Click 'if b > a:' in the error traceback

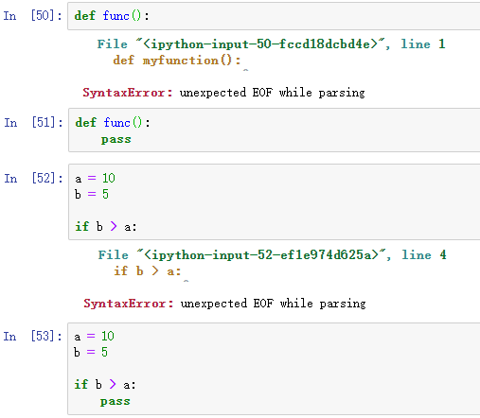[x=148, y=270]
